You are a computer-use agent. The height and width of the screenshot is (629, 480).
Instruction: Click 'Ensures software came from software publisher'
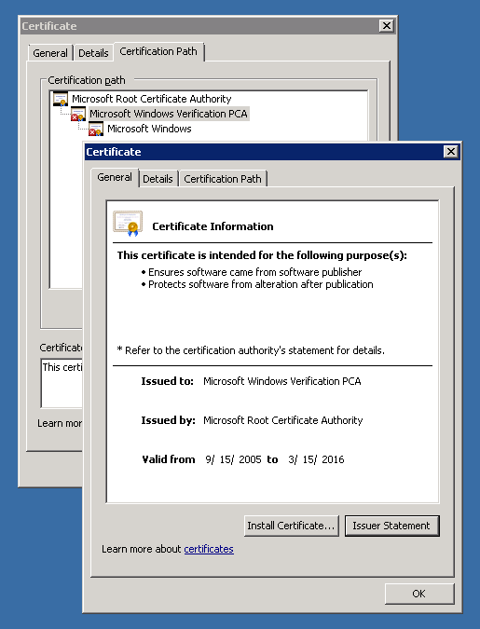[254, 272]
